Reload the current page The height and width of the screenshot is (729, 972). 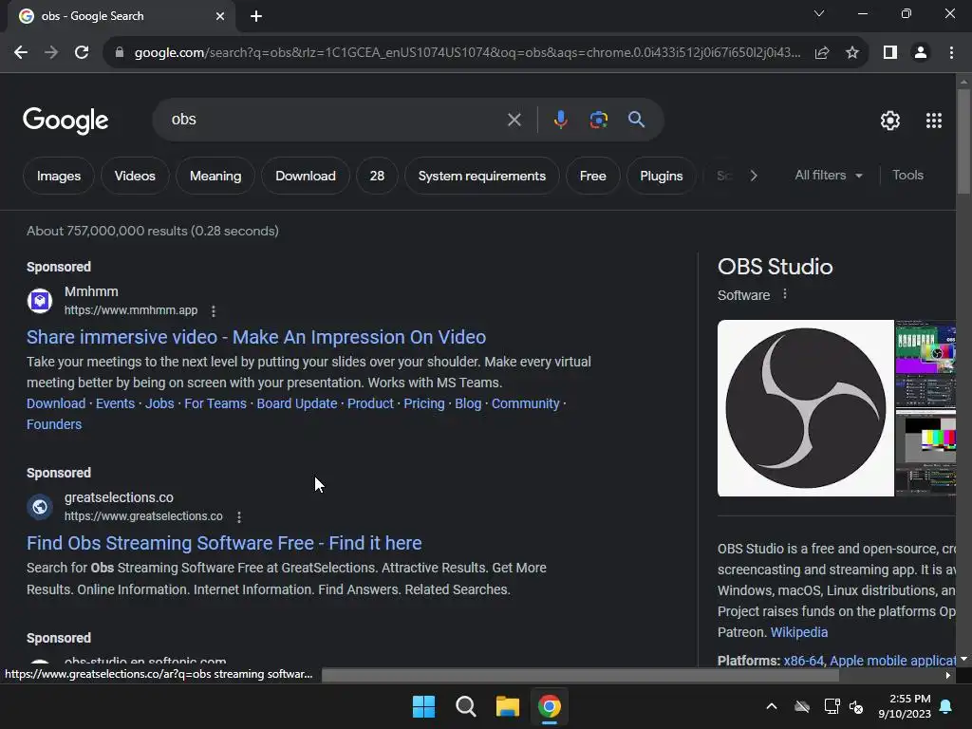[82, 53]
